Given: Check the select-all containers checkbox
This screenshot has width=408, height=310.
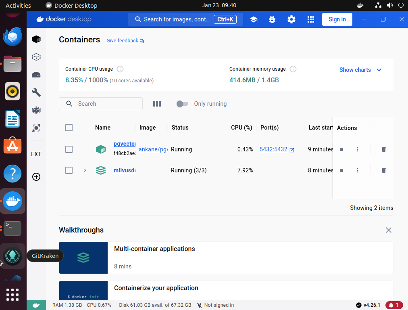Looking at the screenshot, I should (x=69, y=128).
